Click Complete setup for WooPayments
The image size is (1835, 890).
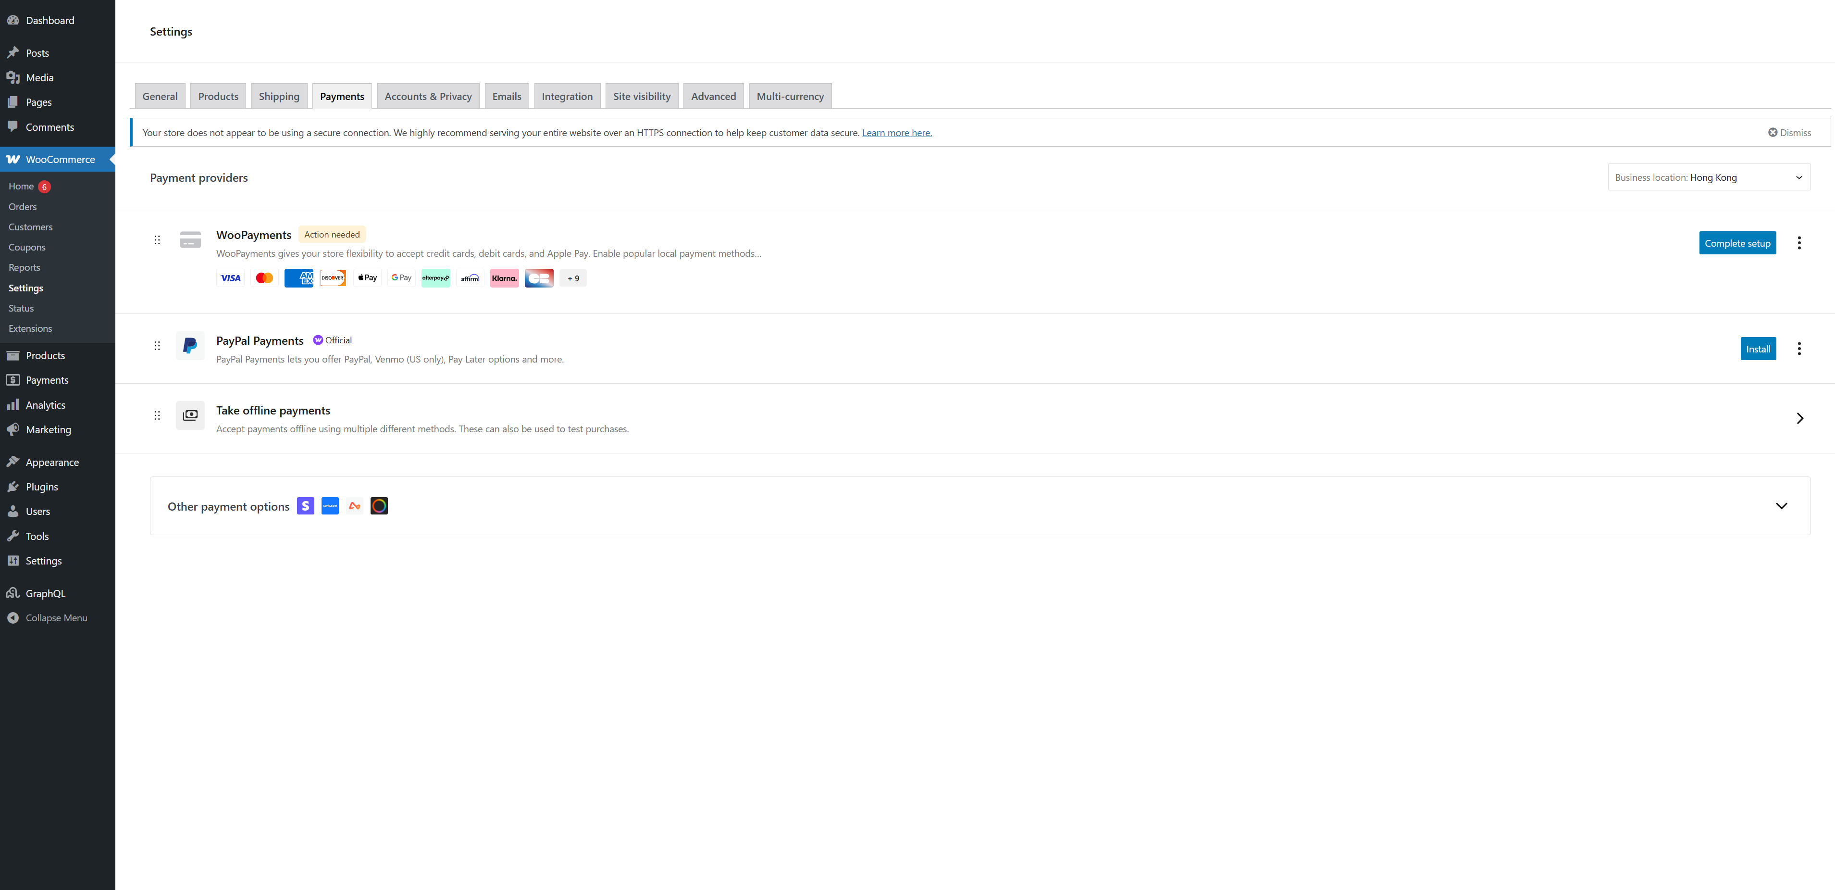click(1736, 243)
